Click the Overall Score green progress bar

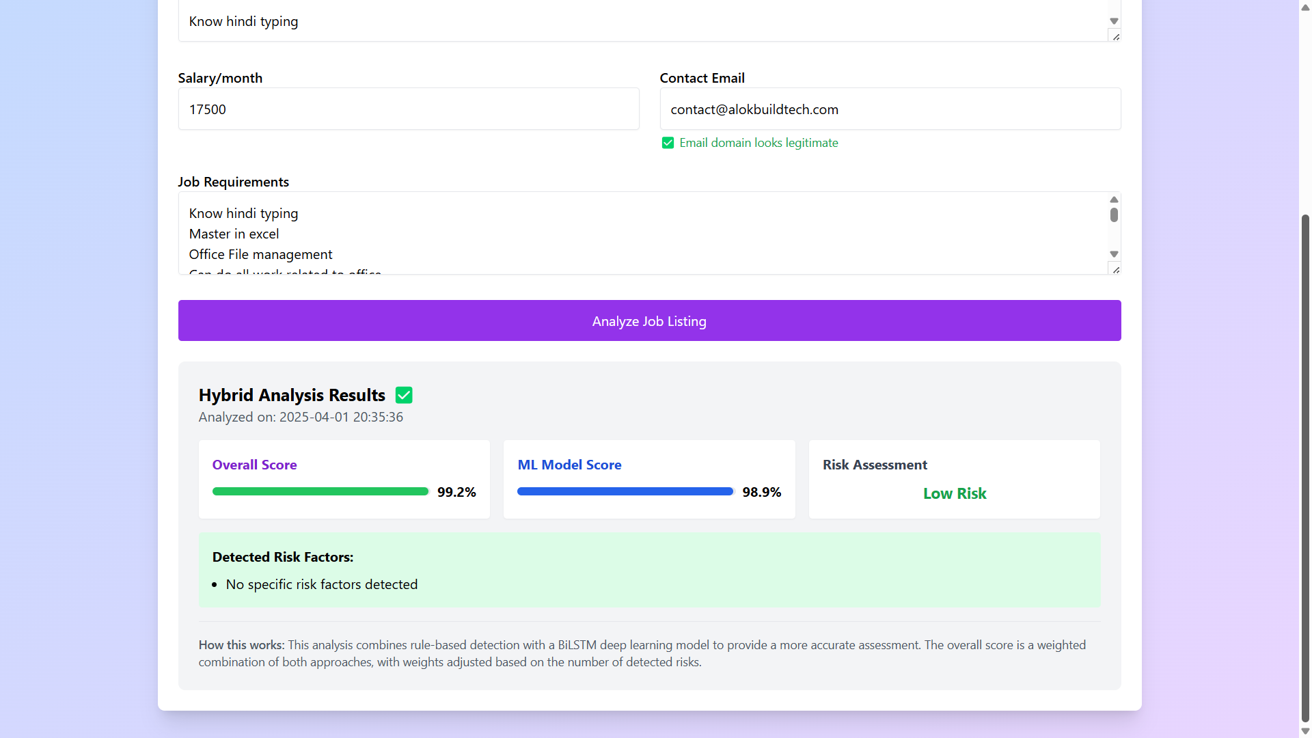coord(320,491)
